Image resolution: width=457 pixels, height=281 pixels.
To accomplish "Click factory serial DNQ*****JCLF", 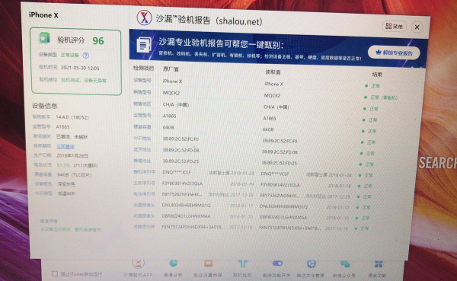I will coord(177,172).
